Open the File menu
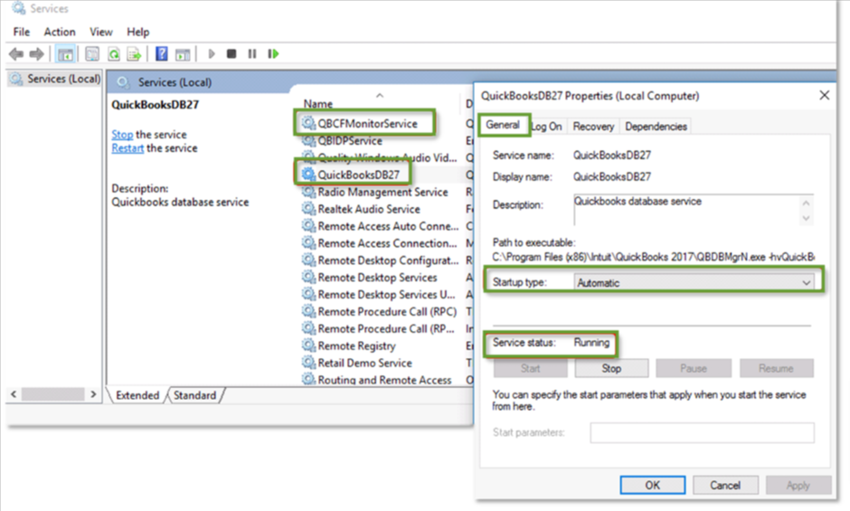Image resolution: width=850 pixels, height=511 pixels. 22,32
